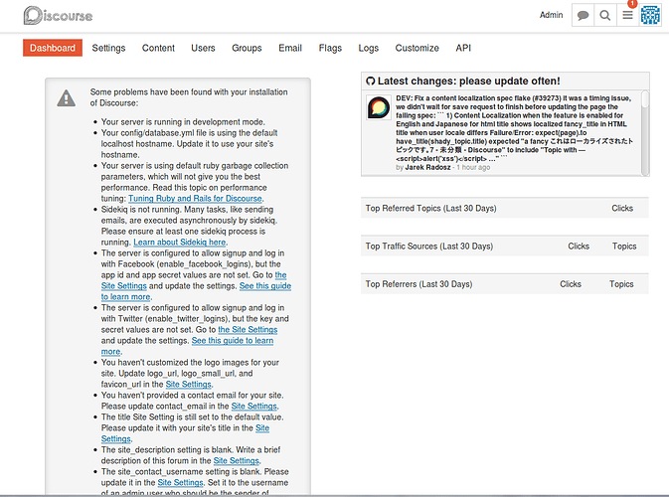Viewport: 669px width, 497px height.
Task: Click Clicks column in Top Referred Topics
Action: (x=622, y=208)
